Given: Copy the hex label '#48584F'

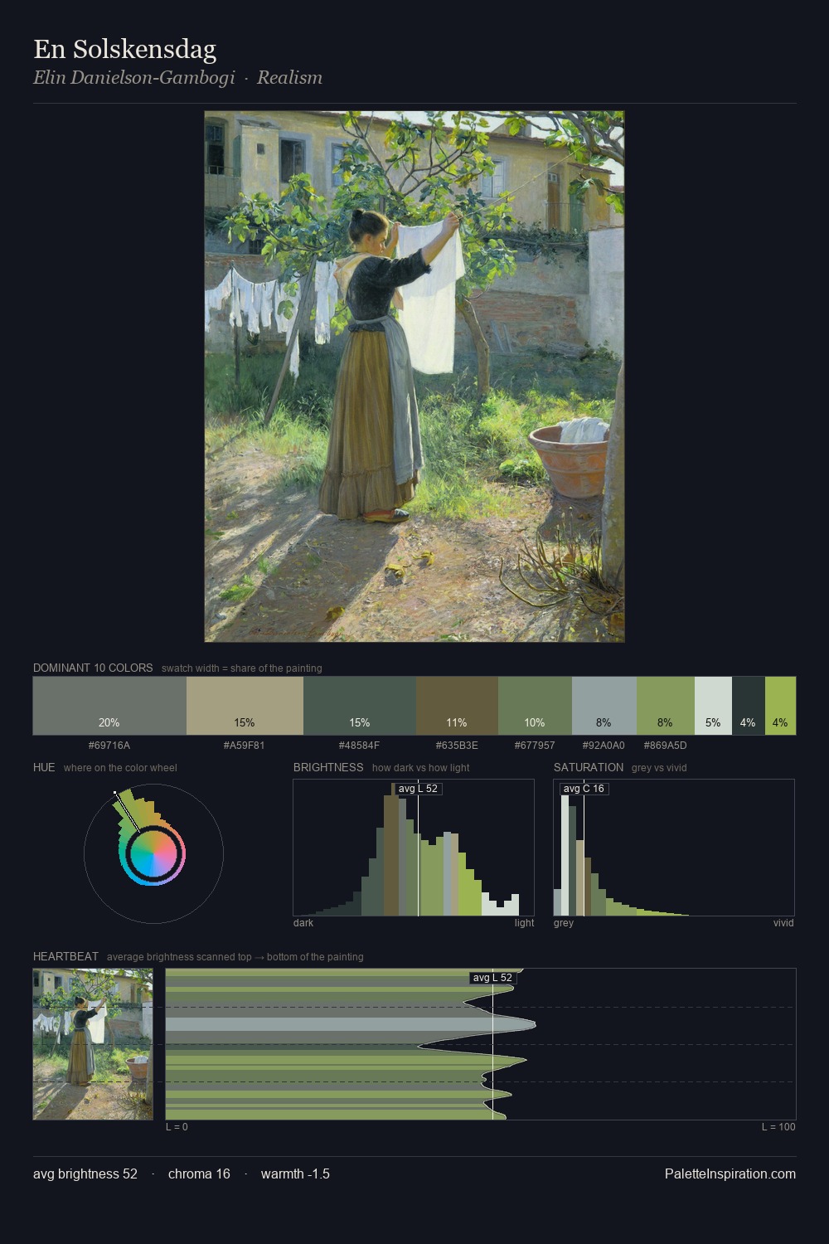Looking at the screenshot, I should click(x=360, y=746).
